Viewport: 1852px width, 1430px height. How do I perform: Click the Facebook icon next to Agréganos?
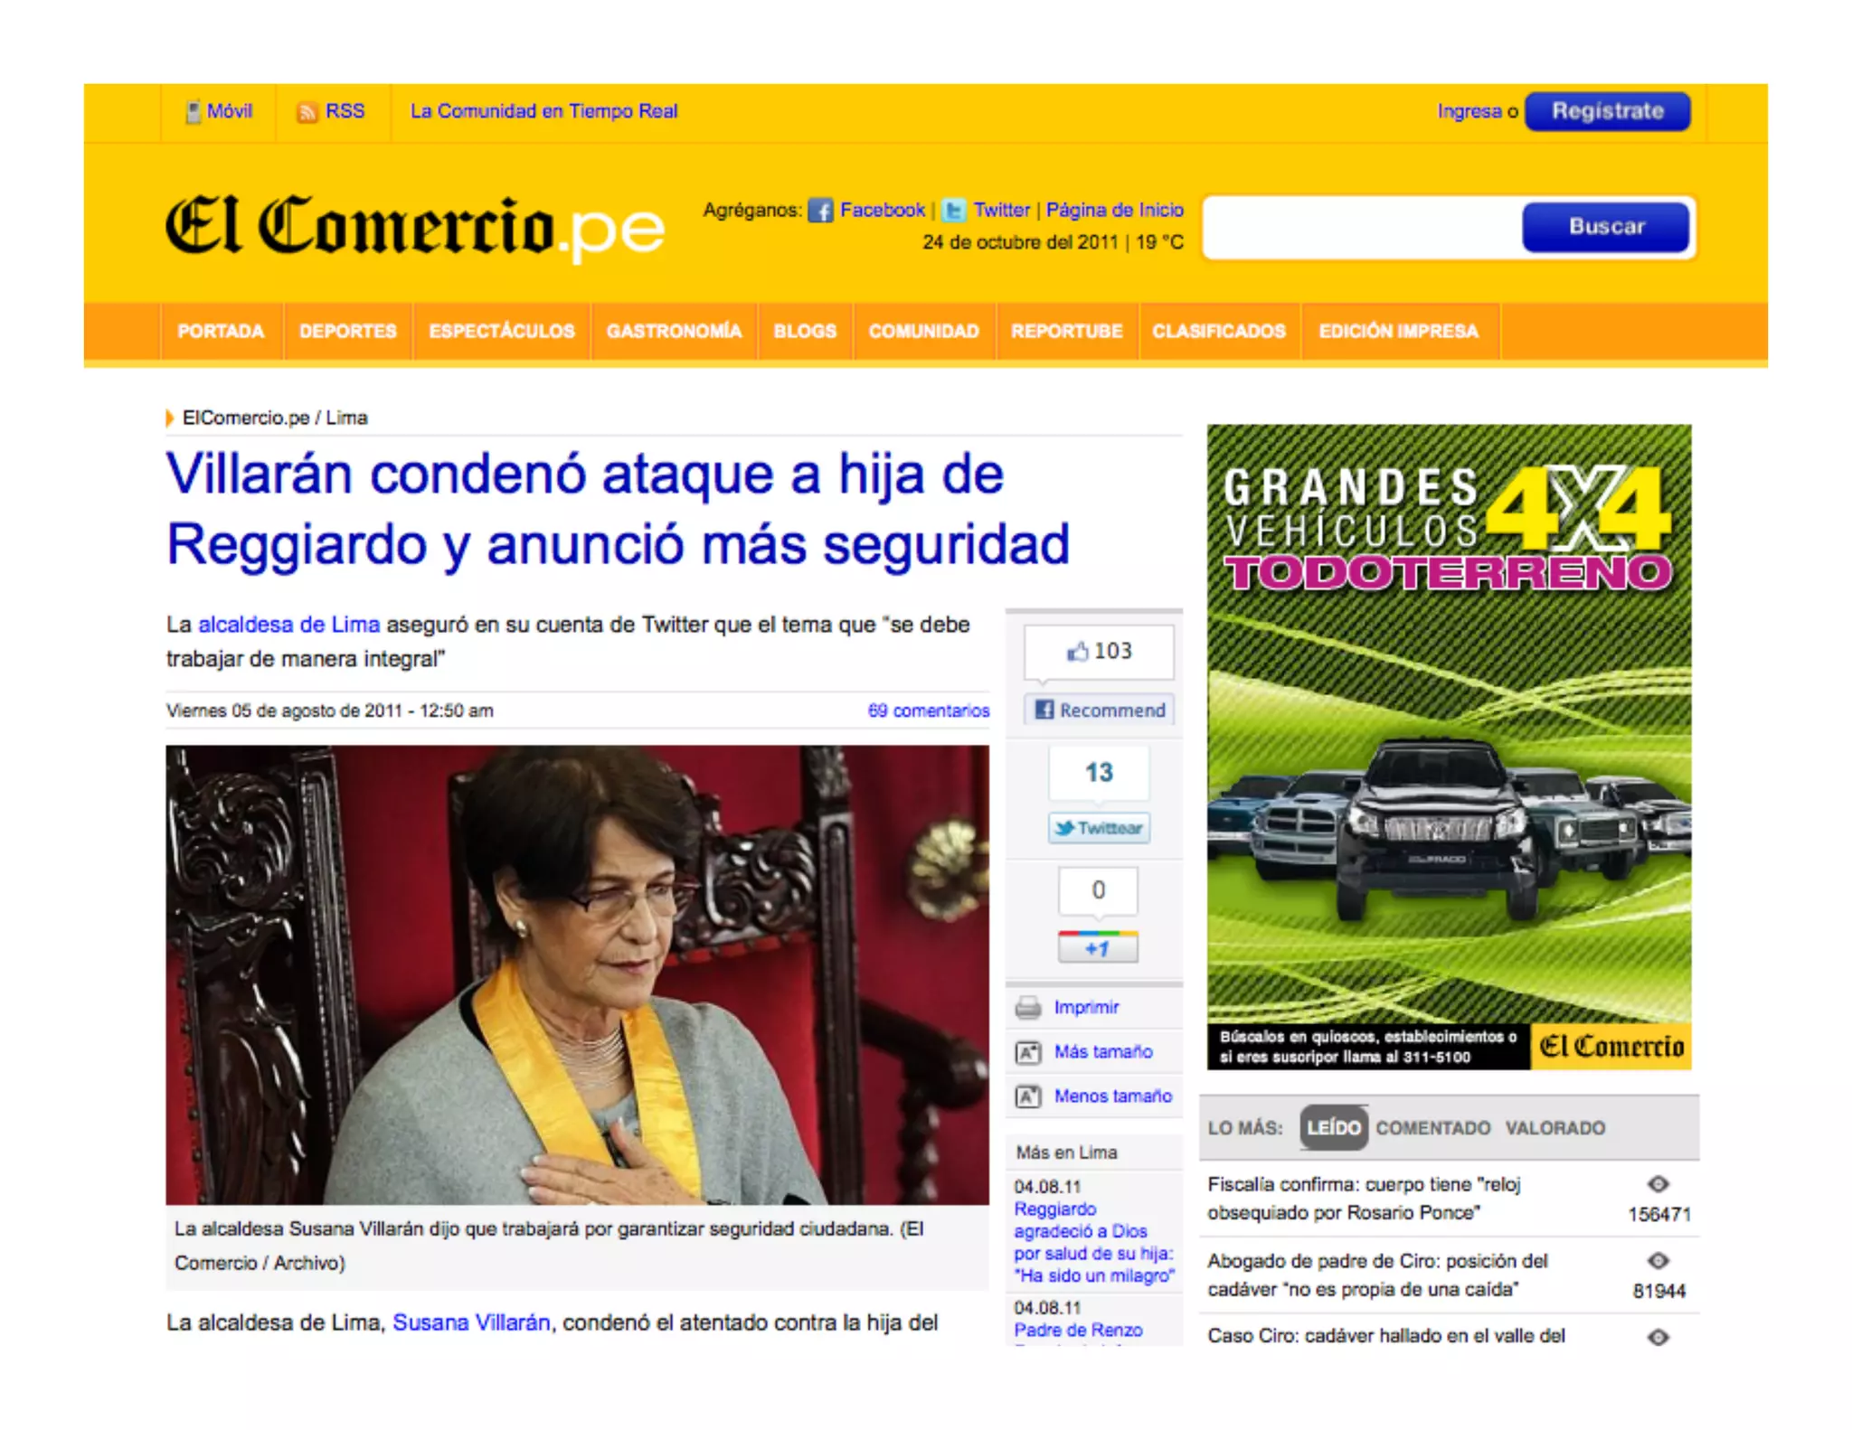(820, 211)
